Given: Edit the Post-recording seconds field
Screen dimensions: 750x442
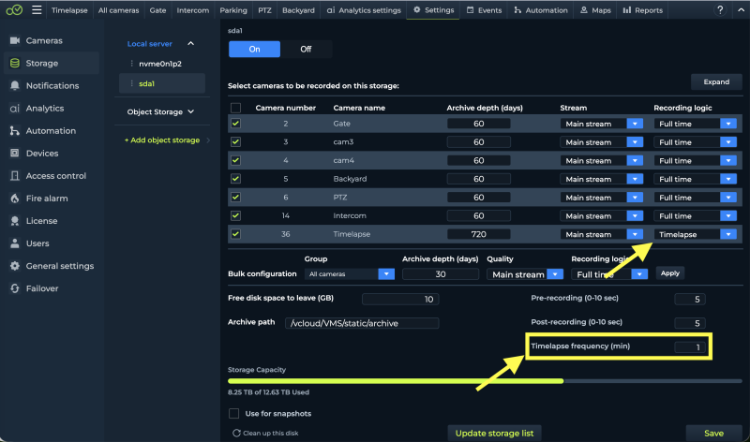Looking at the screenshot, I should point(690,323).
